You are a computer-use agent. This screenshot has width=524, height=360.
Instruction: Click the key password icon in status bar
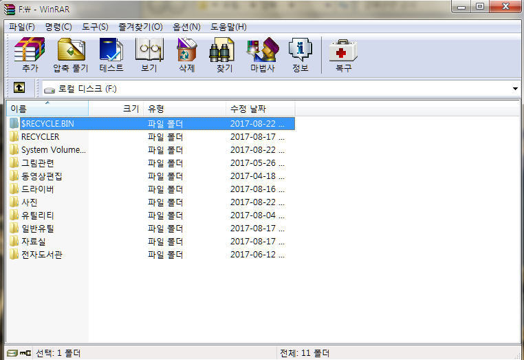coord(25,353)
